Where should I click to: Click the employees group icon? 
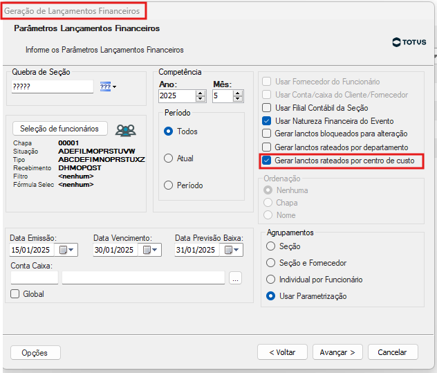pyautogui.click(x=125, y=129)
